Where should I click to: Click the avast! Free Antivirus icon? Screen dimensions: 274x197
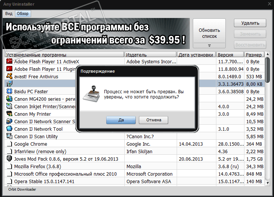coord(9,76)
